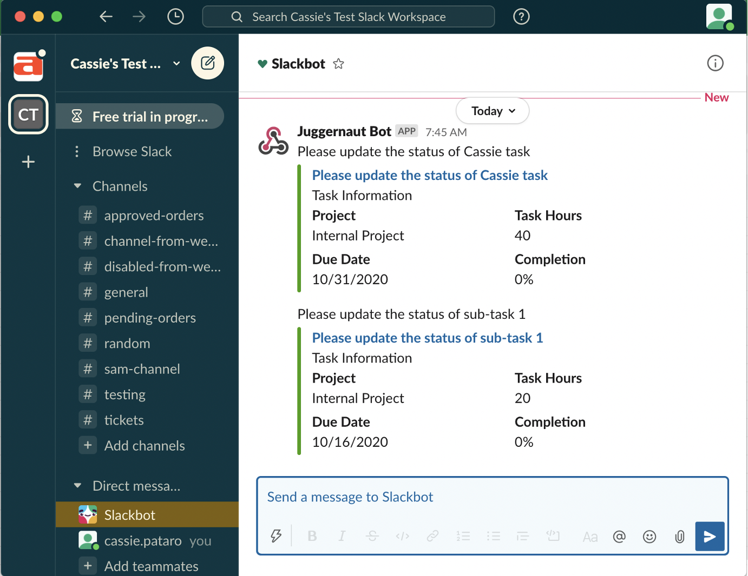Click the attach file paperclip icon

point(679,536)
